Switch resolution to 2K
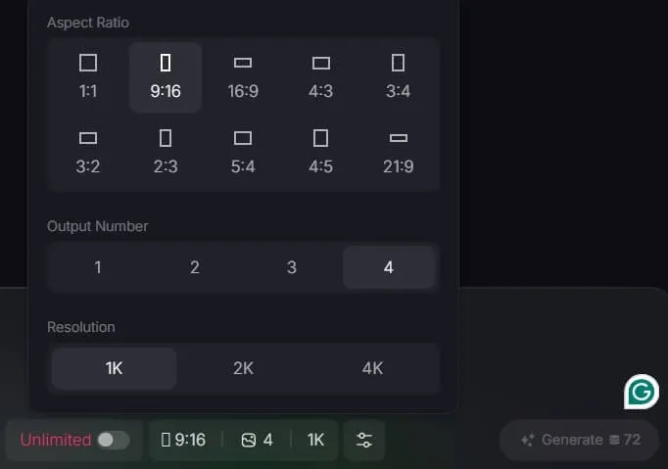 pos(243,368)
